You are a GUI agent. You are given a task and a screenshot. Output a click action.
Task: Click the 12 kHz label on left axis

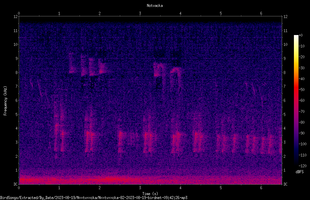coord(16,17)
